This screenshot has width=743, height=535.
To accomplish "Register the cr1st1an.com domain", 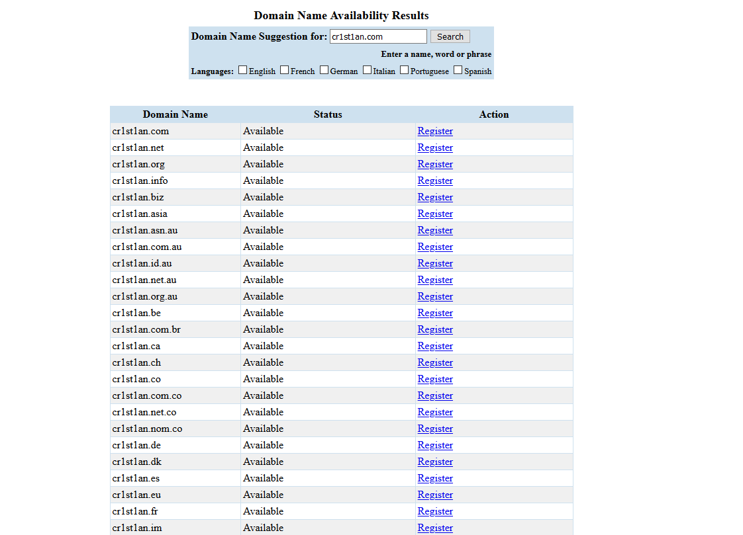I will pos(435,131).
